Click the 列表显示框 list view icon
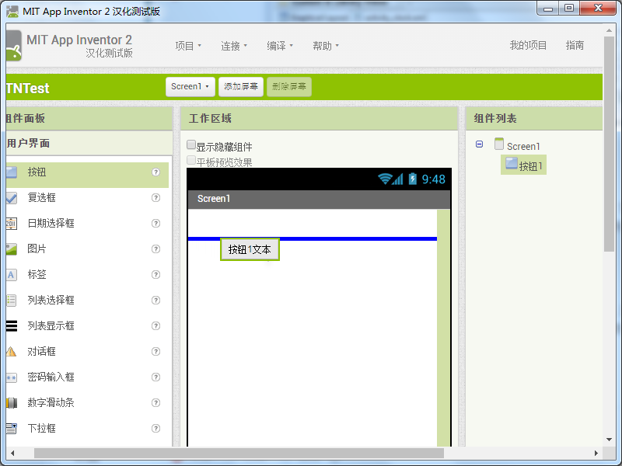This screenshot has width=622, height=466. click(12, 325)
